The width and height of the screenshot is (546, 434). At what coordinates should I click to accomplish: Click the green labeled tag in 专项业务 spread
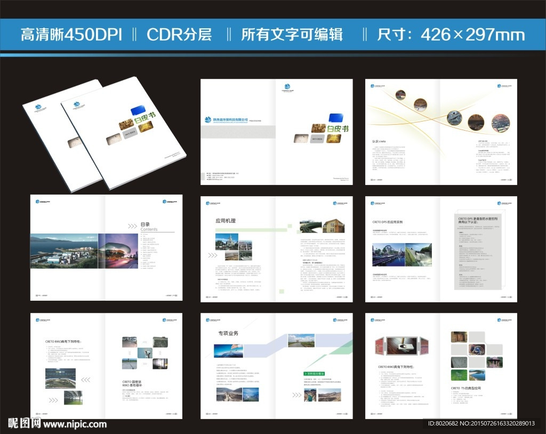(x=315, y=374)
